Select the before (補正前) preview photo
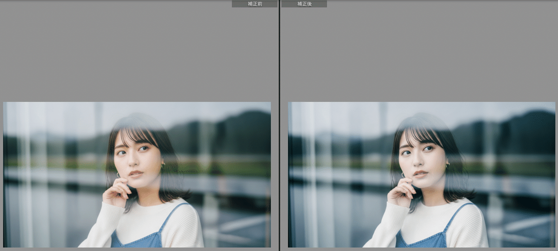558x251 pixels. tap(137, 174)
